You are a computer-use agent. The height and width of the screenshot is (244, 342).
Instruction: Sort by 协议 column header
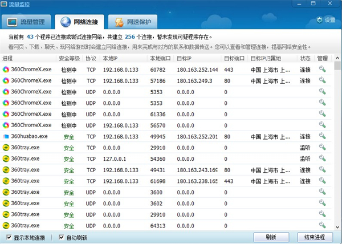tap(91, 59)
